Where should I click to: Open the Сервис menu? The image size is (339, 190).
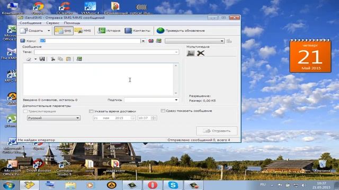[x=52, y=23]
